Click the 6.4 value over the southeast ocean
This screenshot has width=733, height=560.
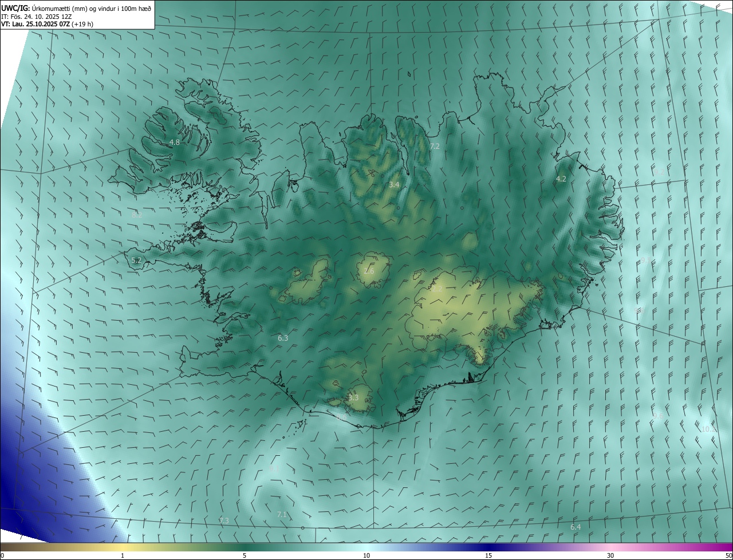tap(576, 527)
